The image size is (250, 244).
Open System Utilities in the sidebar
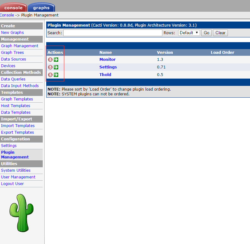16,170
